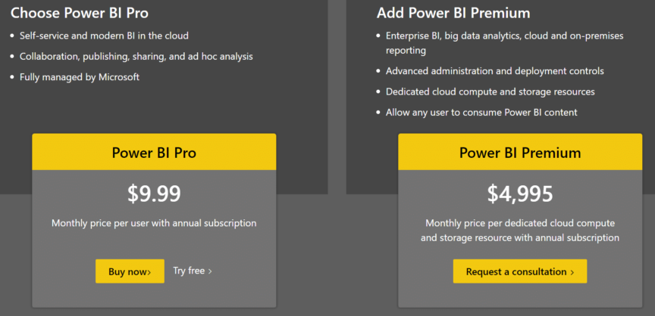Screen dimensions: 655x316
Task: Click the $4,995 price text
Action: click(x=520, y=194)
